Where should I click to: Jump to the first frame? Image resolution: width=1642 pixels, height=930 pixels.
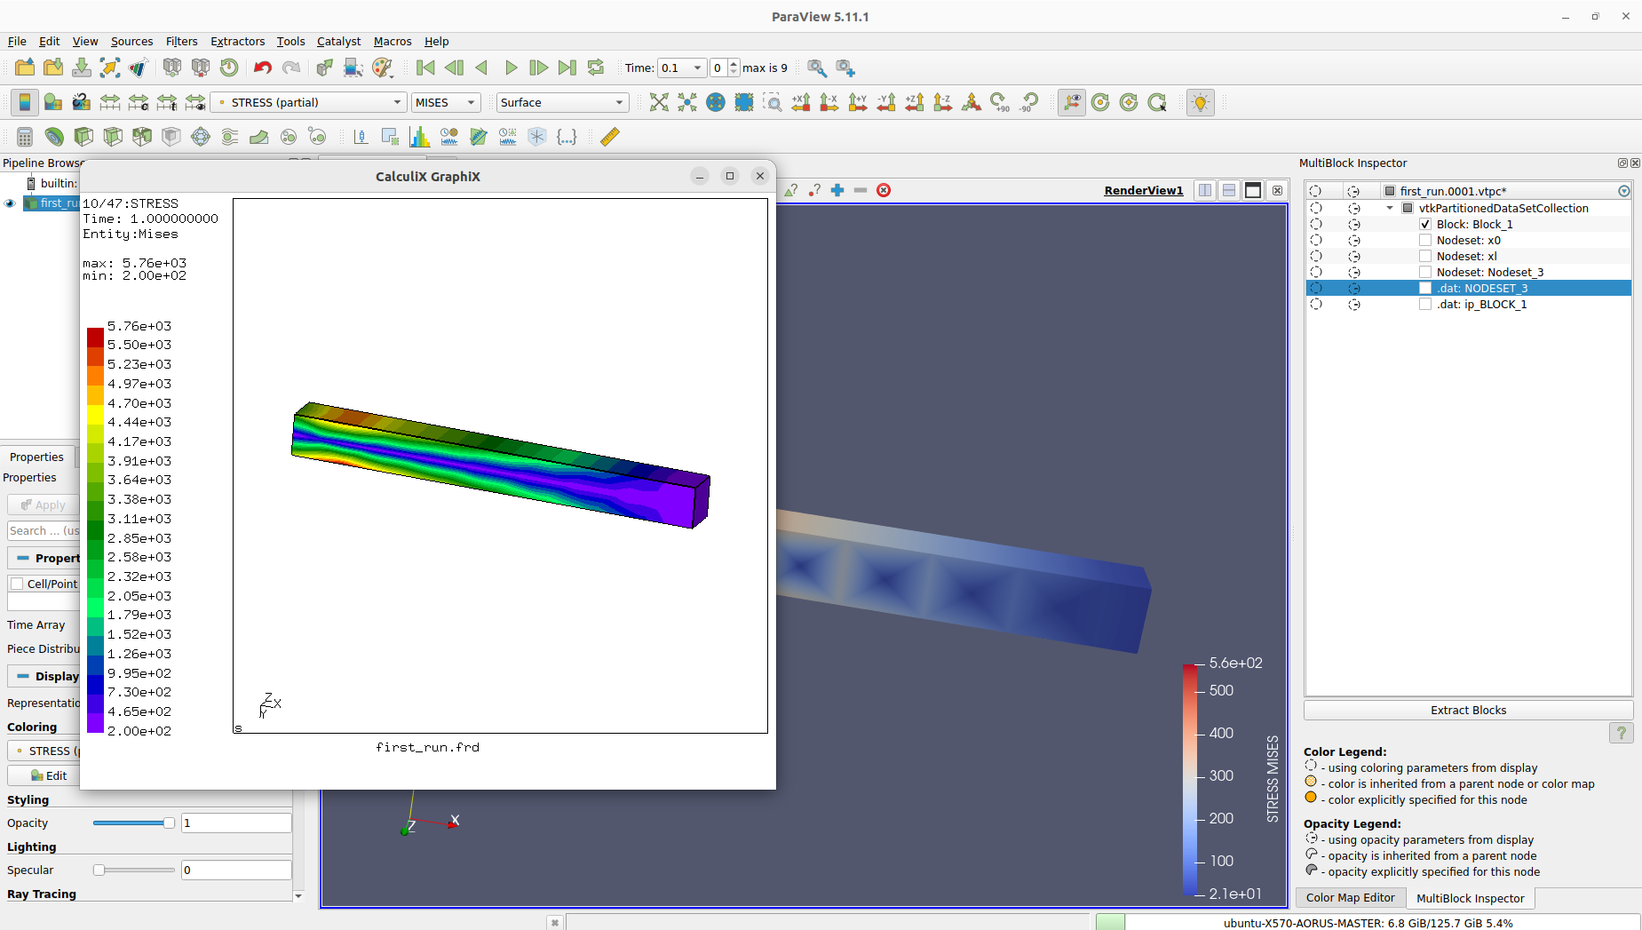coord(425,68)
